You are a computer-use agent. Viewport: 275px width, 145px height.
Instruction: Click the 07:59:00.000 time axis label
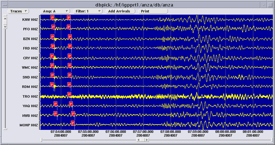click(x=198, y=132)
